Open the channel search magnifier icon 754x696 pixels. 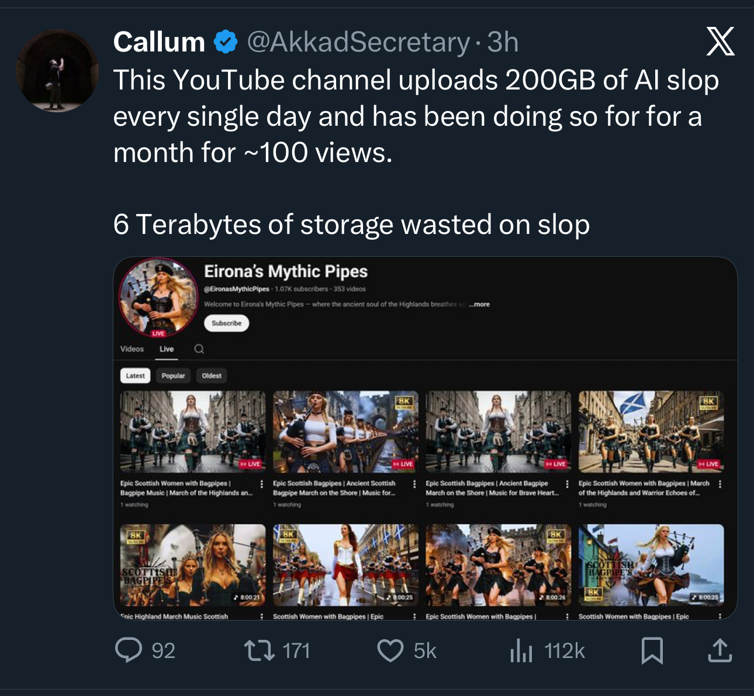(199, 349)
